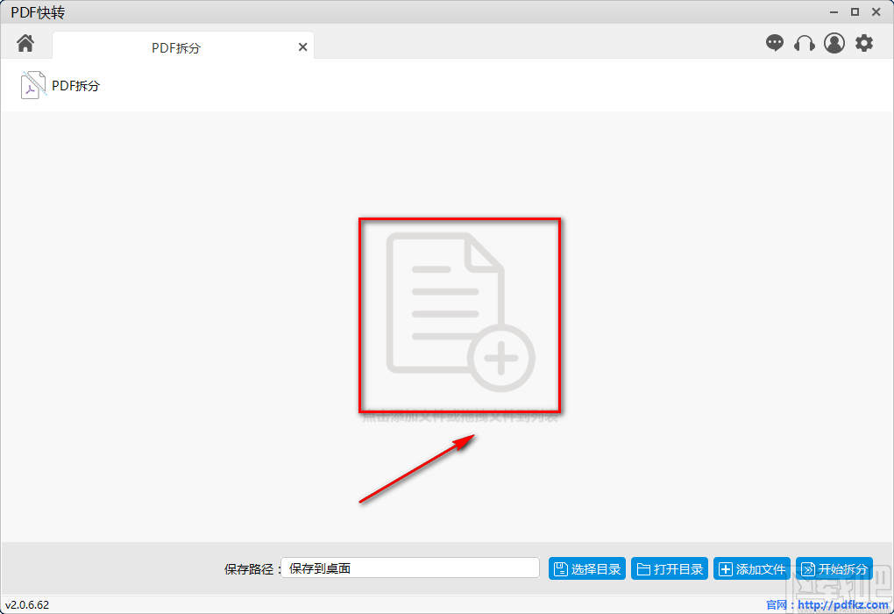Click the arrow icon on 开始拆分 button
894x614 pixels.
[x=808, y=568]
